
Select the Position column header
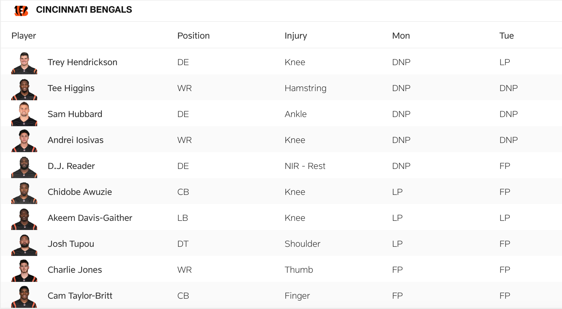click(x=193, y=36)
